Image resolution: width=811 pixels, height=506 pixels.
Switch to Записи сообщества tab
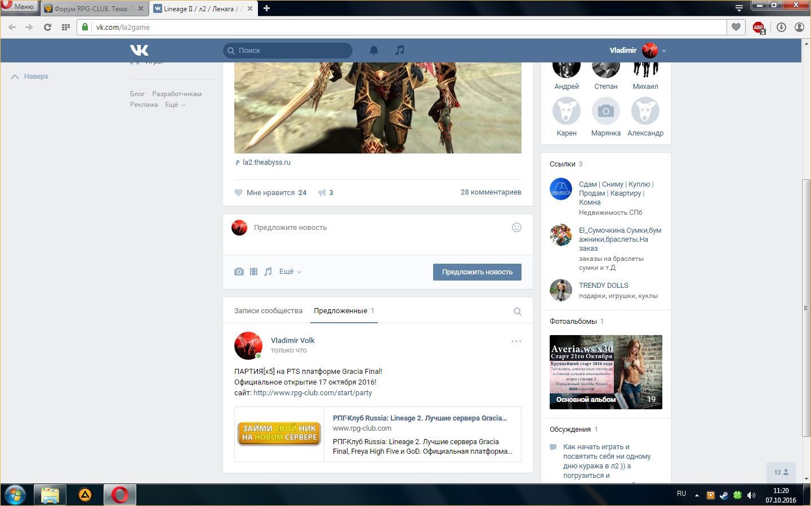coord(268,311)
